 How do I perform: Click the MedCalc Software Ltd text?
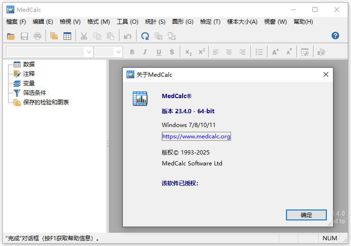[x=192, y=163]
